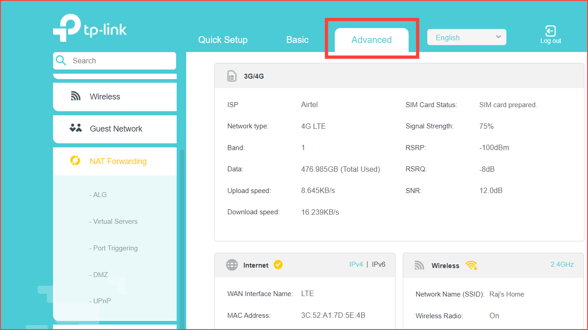
Task: Click the NAT Forwarding circular arrows icon
Action: (75, 160)
